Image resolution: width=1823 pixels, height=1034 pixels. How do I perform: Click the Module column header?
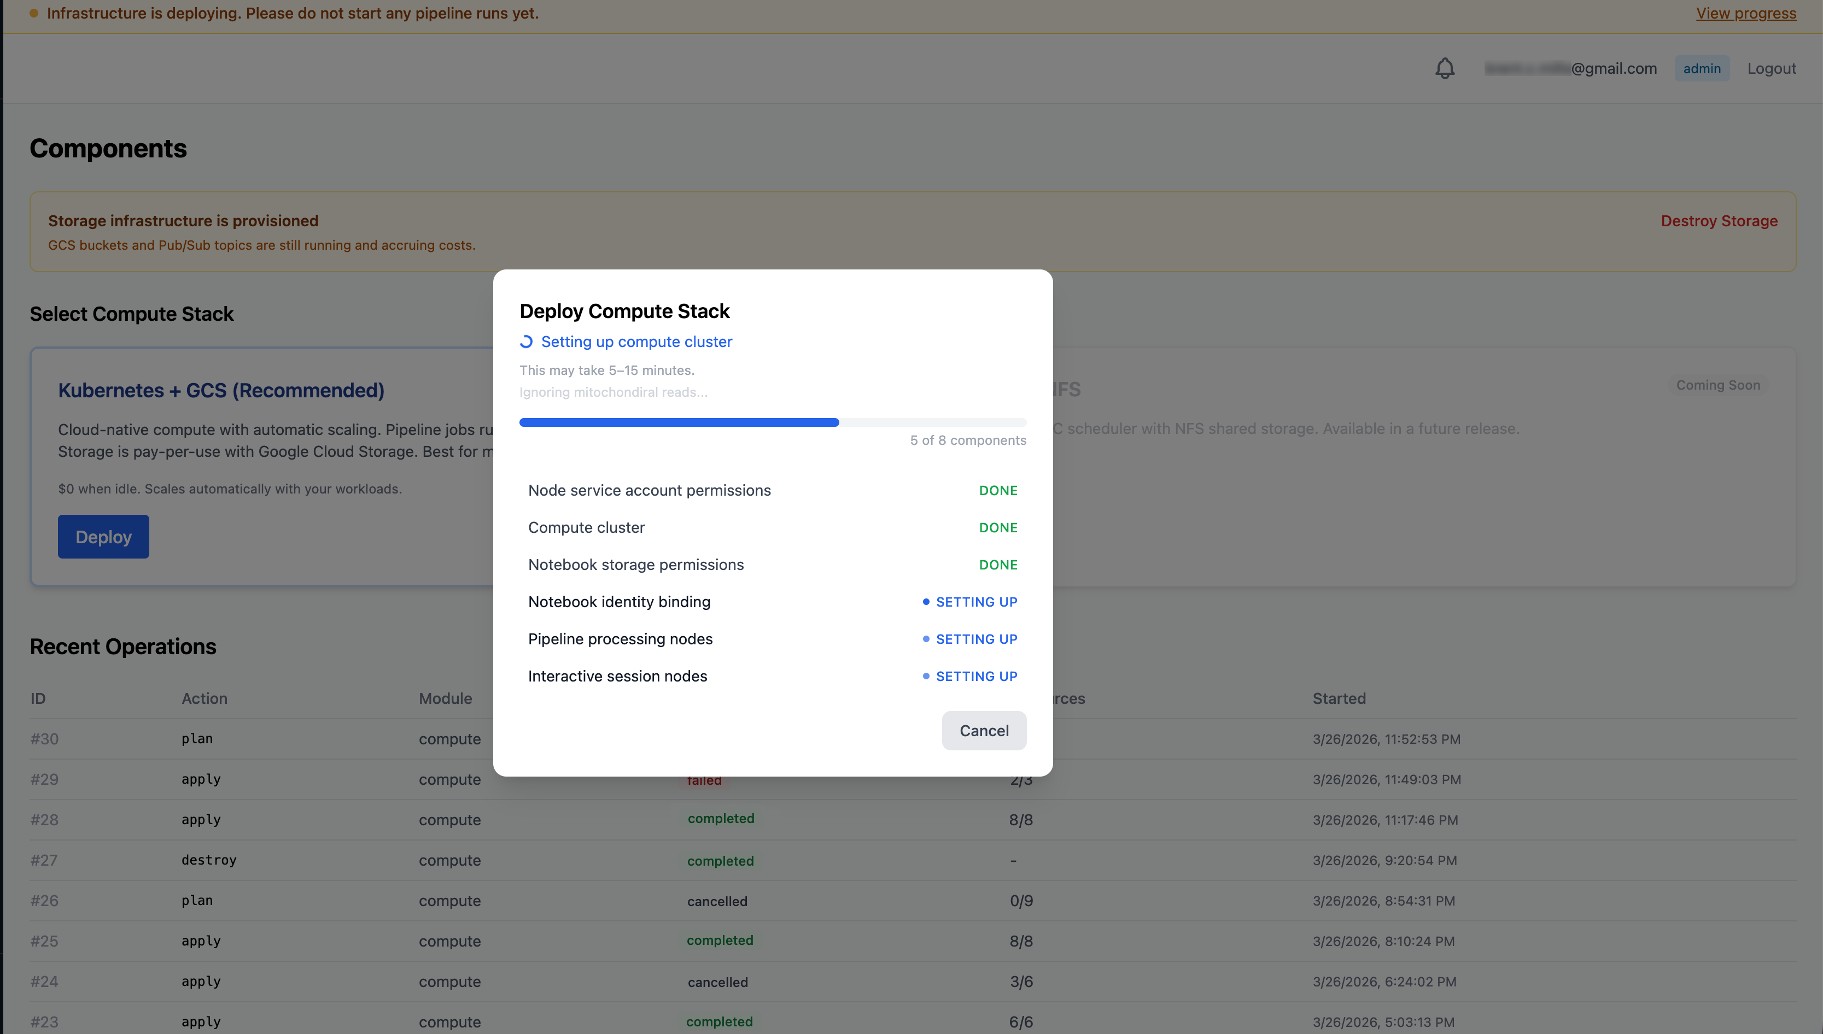pos(446,698)
